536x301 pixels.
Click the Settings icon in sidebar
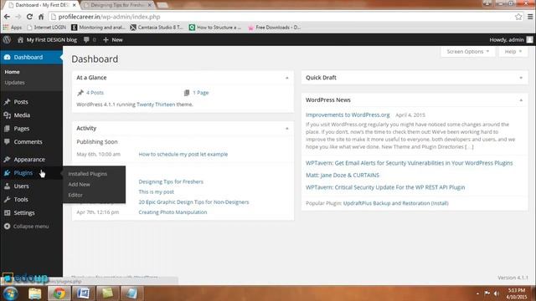[8, 212]
